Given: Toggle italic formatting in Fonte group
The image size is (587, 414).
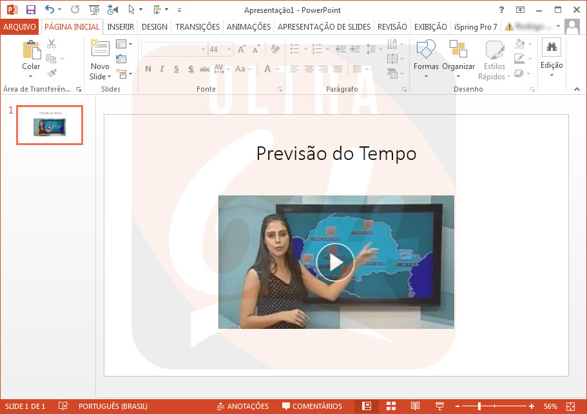Looking at the screenshot, I should [x=162, y=68].
